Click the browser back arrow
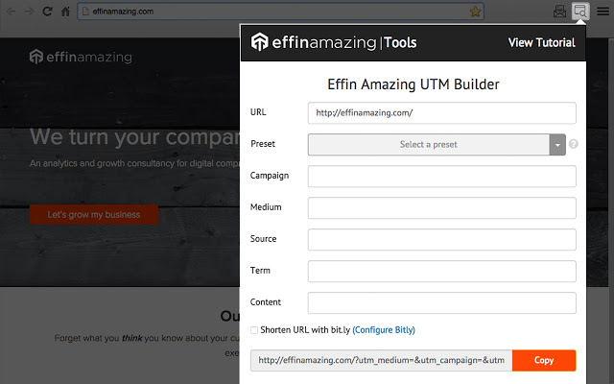The width and height of the screenshot is (614, 384). click(11, 12)
